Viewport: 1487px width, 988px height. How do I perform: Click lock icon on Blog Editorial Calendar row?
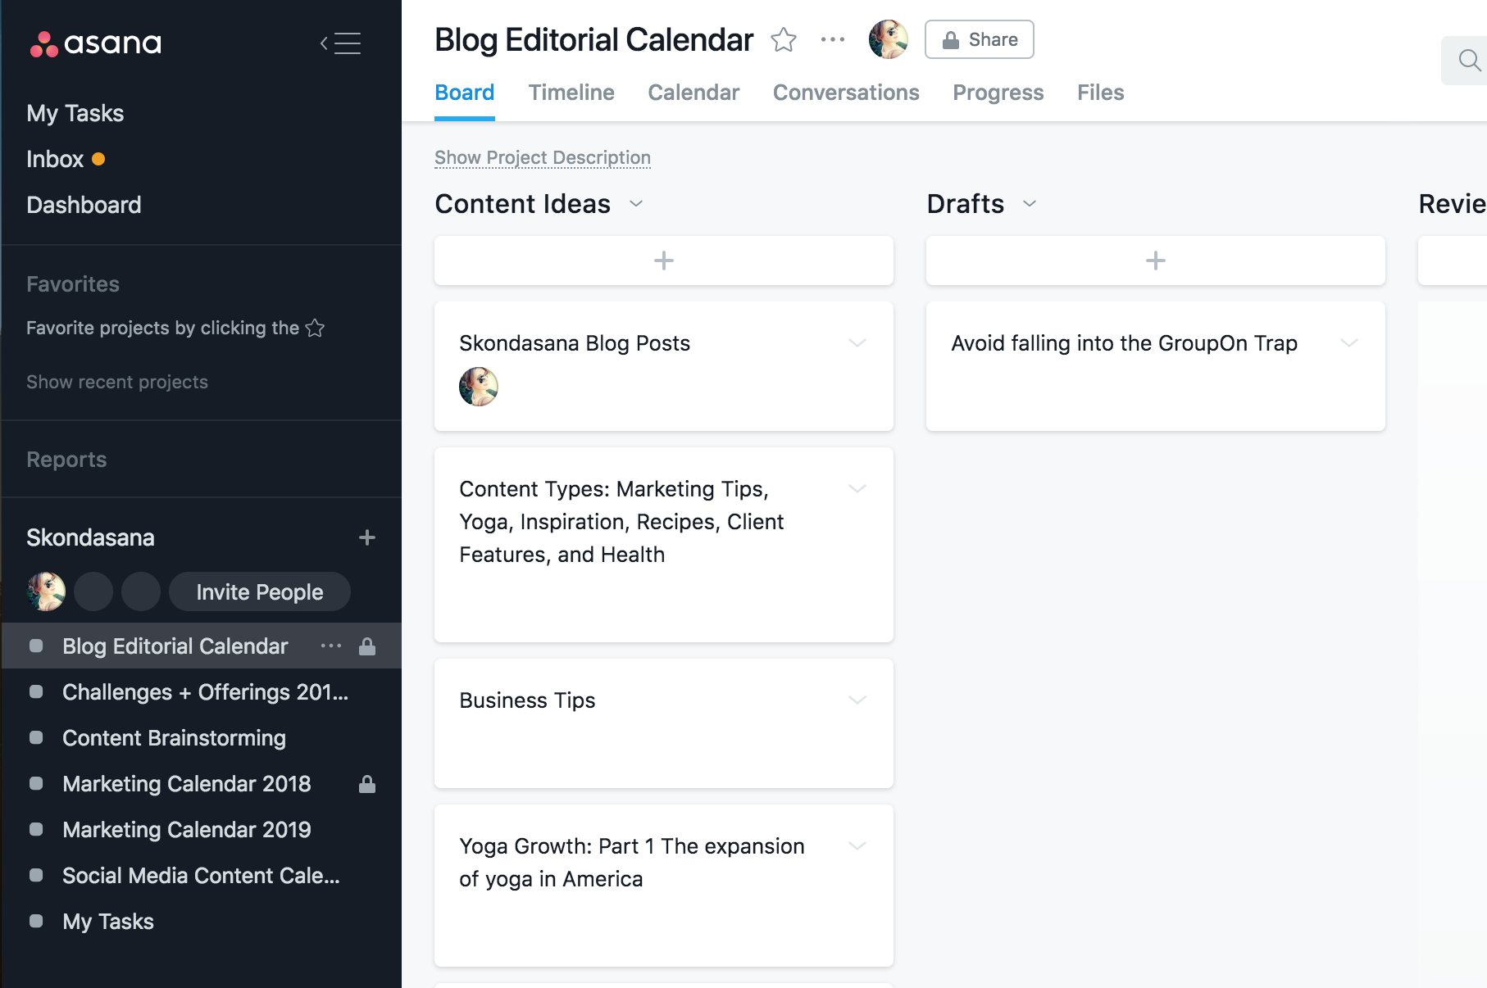[367, 646]
